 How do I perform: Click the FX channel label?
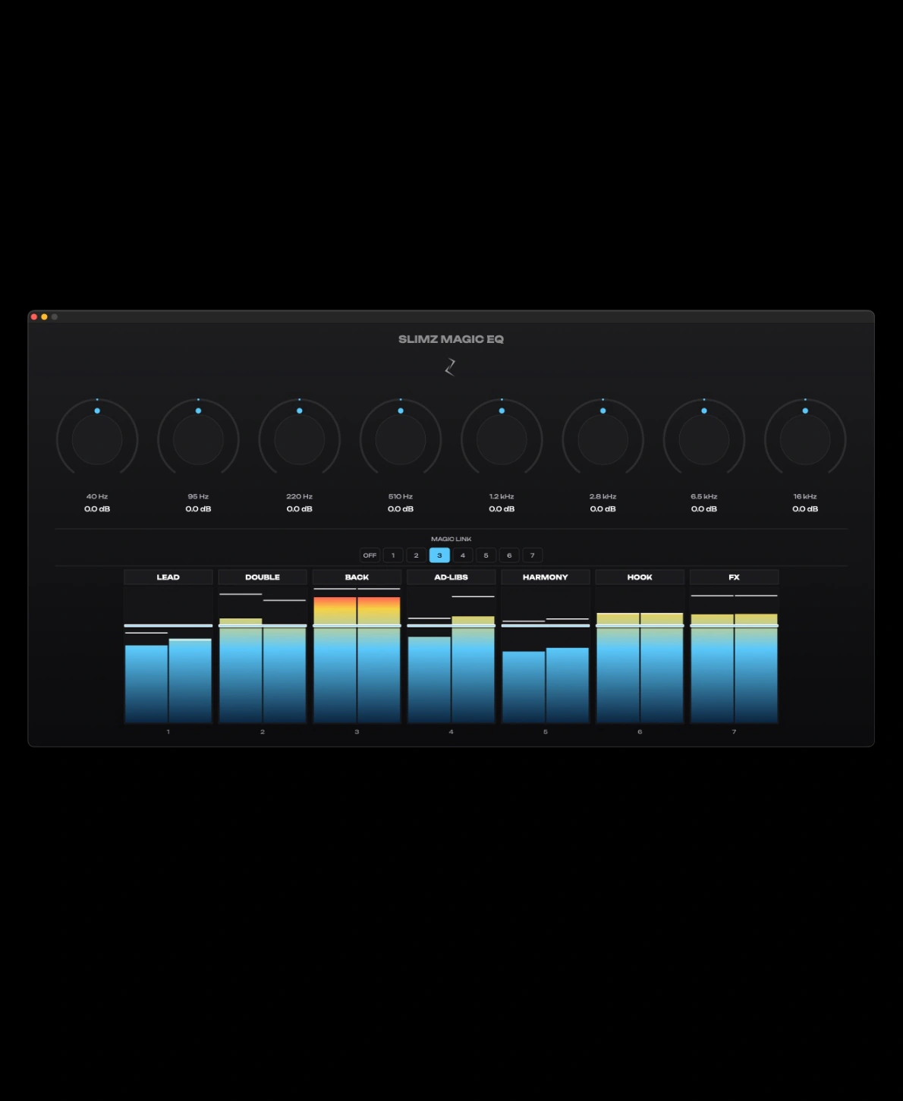tap(734, 577)
